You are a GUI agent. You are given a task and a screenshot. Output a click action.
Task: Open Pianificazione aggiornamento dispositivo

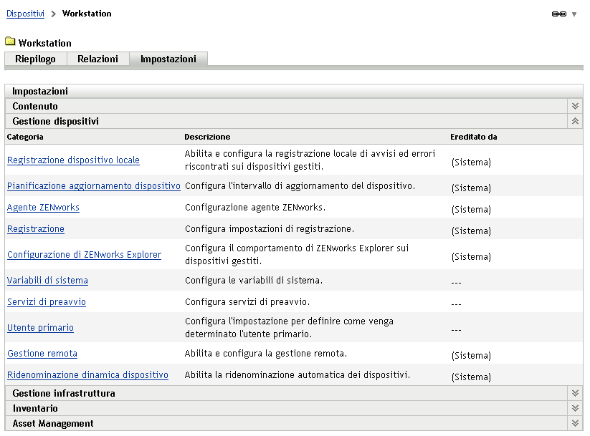(93, 185)
